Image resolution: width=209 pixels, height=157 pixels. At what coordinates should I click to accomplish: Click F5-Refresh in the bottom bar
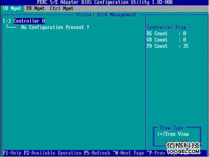97,153
